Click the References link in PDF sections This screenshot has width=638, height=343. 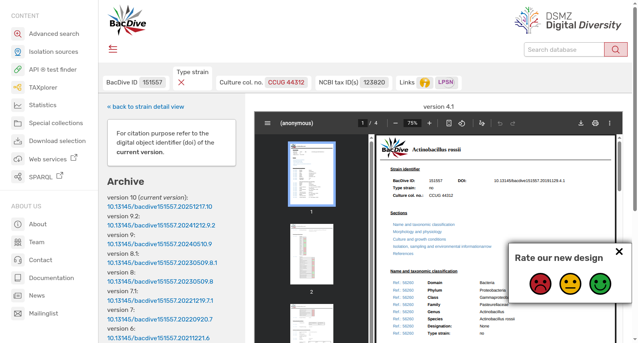(x=403, y=254)
